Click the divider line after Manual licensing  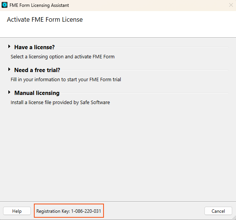pyautogui.click(x=144, y=93)
